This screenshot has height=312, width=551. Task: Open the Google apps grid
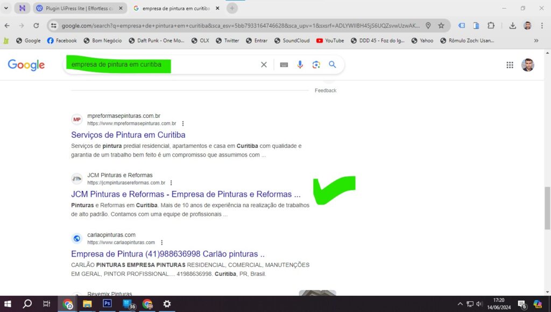(x=510, y=65)
